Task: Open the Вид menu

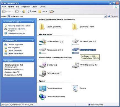Action: click(18, 7)
